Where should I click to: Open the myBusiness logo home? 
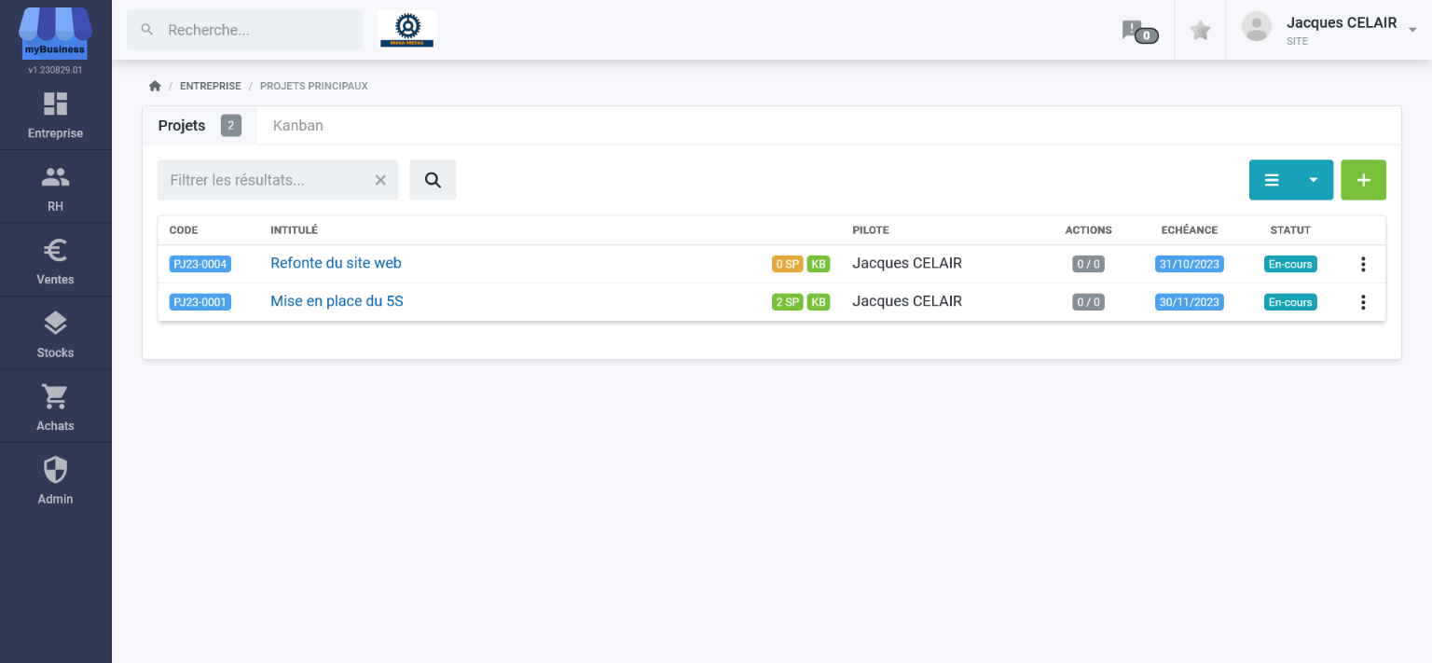(x=55, y=34)
